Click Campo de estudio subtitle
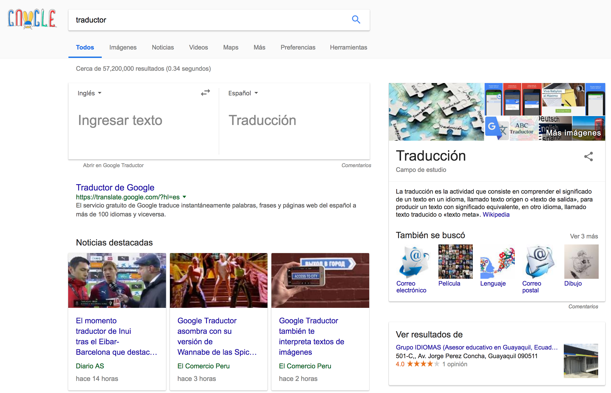The height and width of the screenshot is (393, 611). 421,170
